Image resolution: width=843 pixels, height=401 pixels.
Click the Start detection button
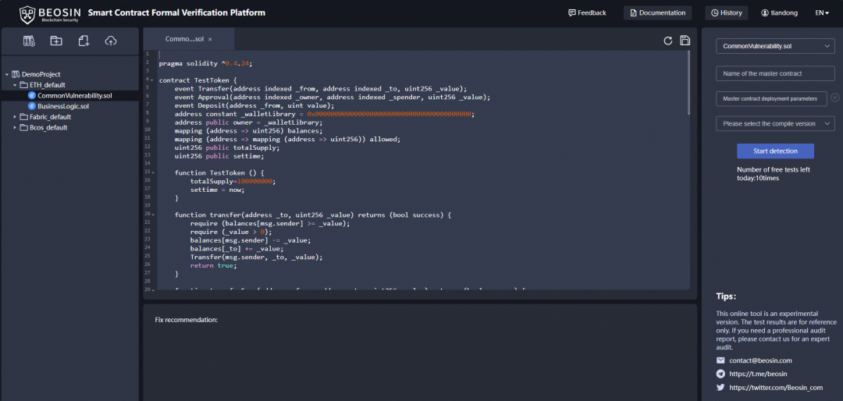(x=775, y=151)
